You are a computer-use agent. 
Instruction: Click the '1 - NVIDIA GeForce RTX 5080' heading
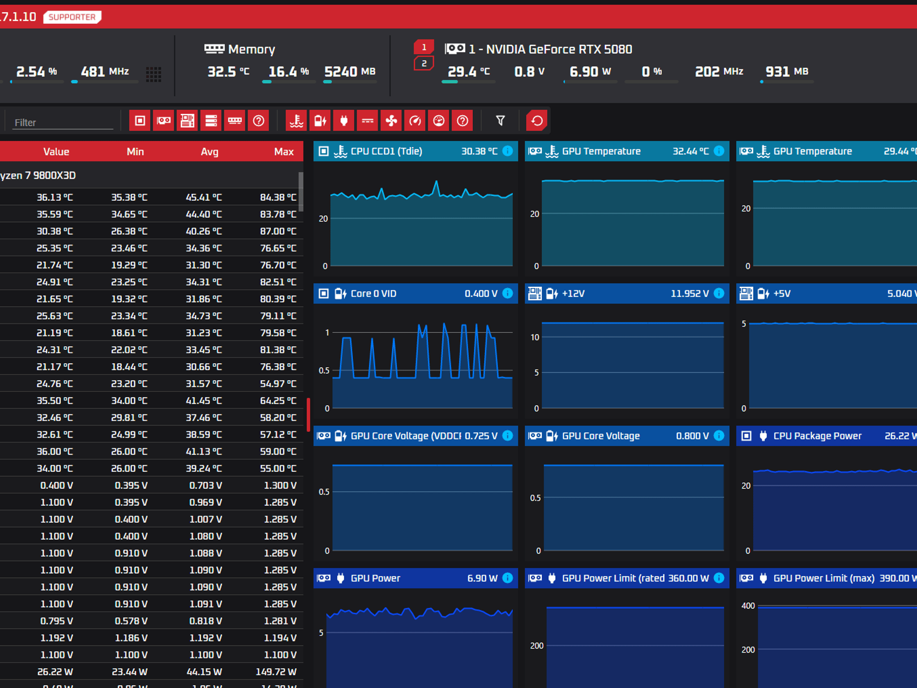550,49
